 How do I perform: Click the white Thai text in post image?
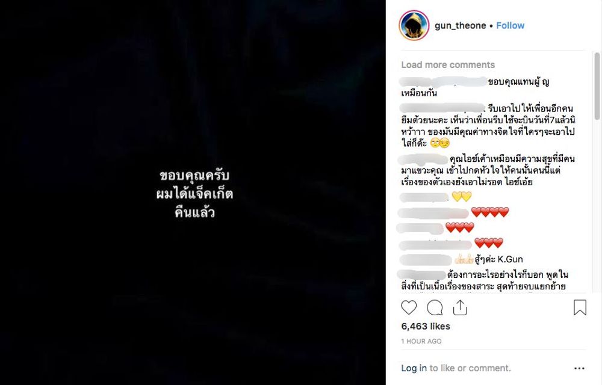click(x=194, y=194)
